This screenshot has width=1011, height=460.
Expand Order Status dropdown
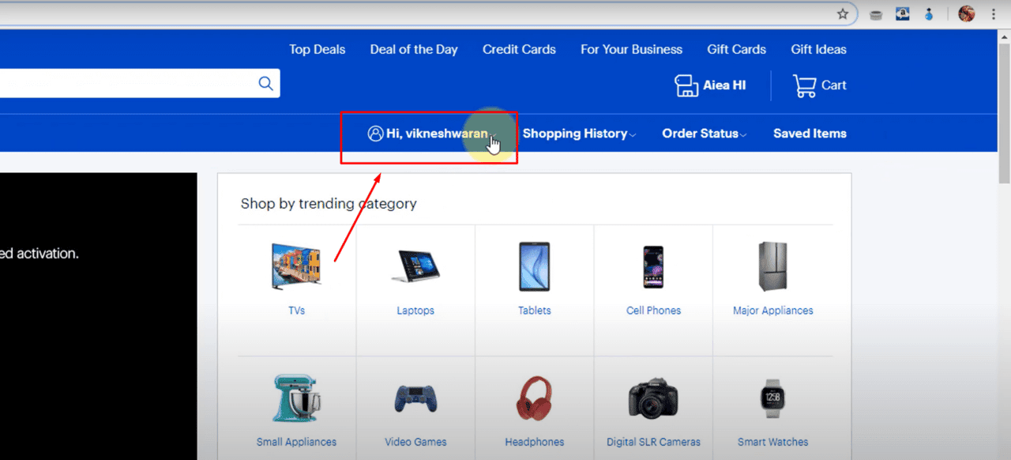(x=705, y=134)
